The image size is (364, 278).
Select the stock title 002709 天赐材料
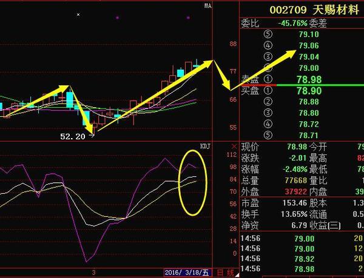point(314,10)
